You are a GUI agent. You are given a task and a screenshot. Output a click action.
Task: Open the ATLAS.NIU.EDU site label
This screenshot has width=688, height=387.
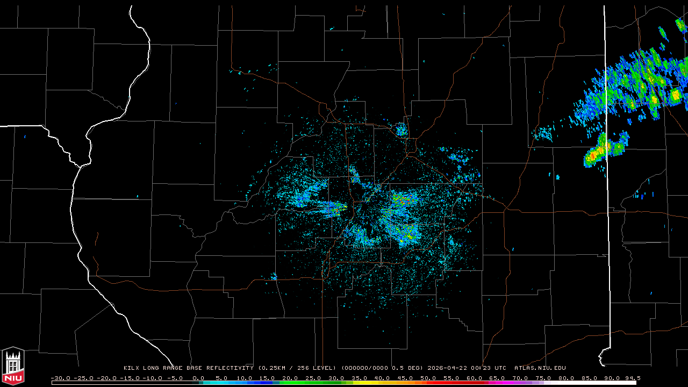(540, 368)
